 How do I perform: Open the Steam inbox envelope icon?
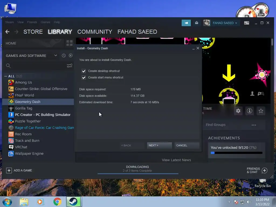pyautogui.click(x=196, y=23)
